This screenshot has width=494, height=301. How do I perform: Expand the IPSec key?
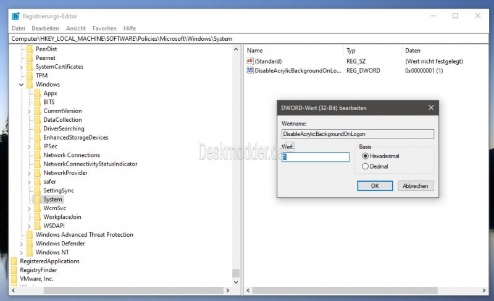click(29, 146)
